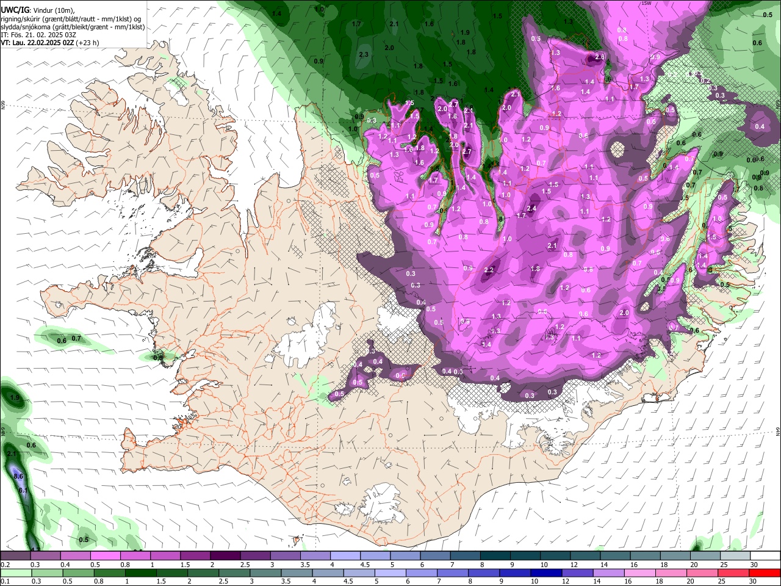The height and width of the screenshot is (586, 781).
Task: Click the '(+23 h)' forecast offset
Action: click(x=88, y=43)
